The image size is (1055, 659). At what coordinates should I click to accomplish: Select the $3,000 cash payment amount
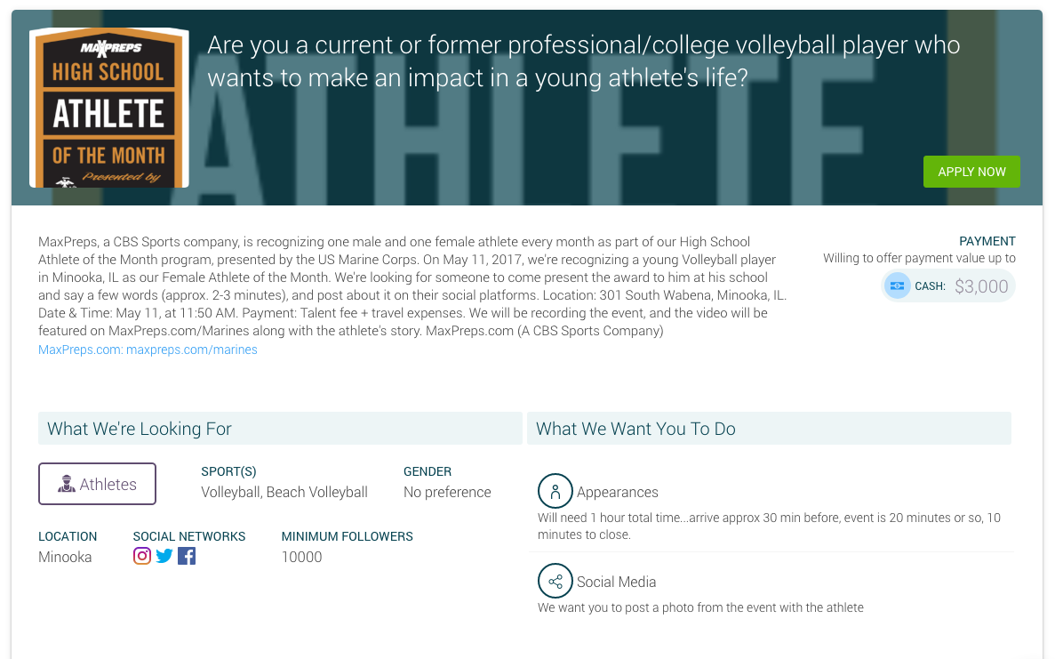tap(981, 286)
